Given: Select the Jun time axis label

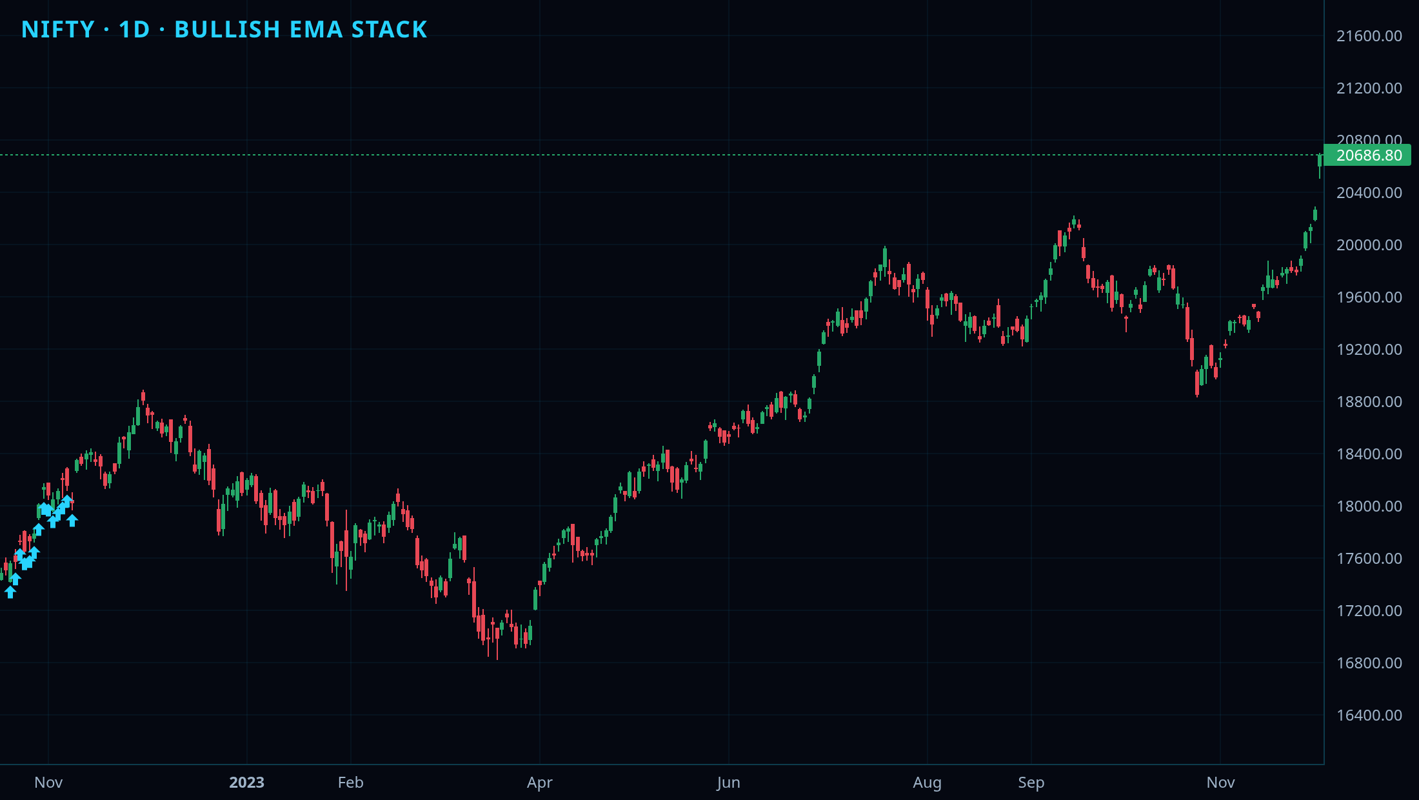Looking at the screenshot, I should 728,782.
